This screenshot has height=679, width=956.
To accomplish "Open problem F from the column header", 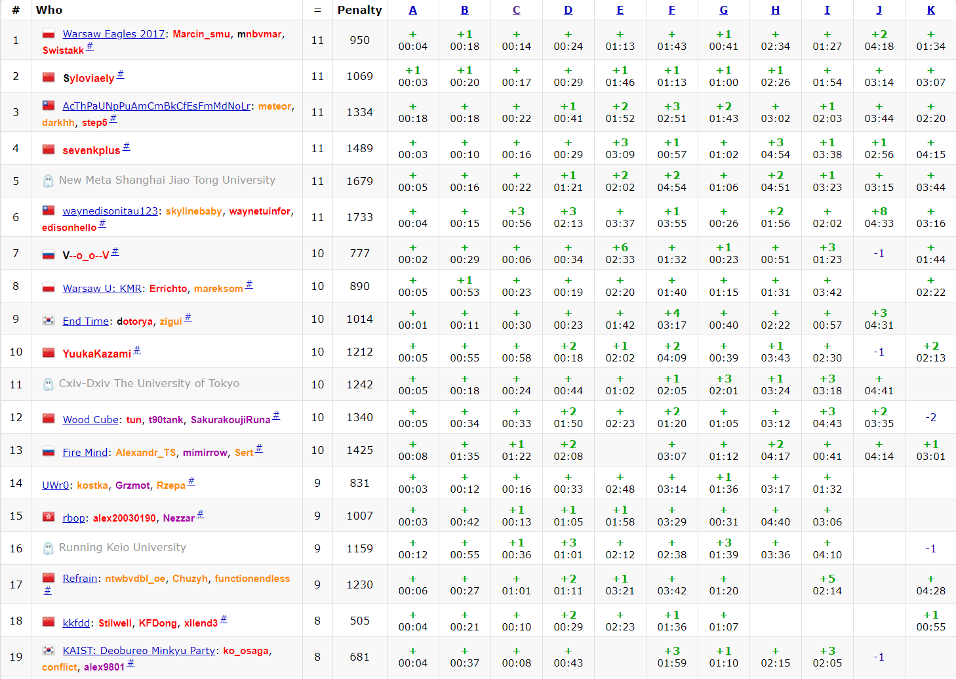I will 671,10.
